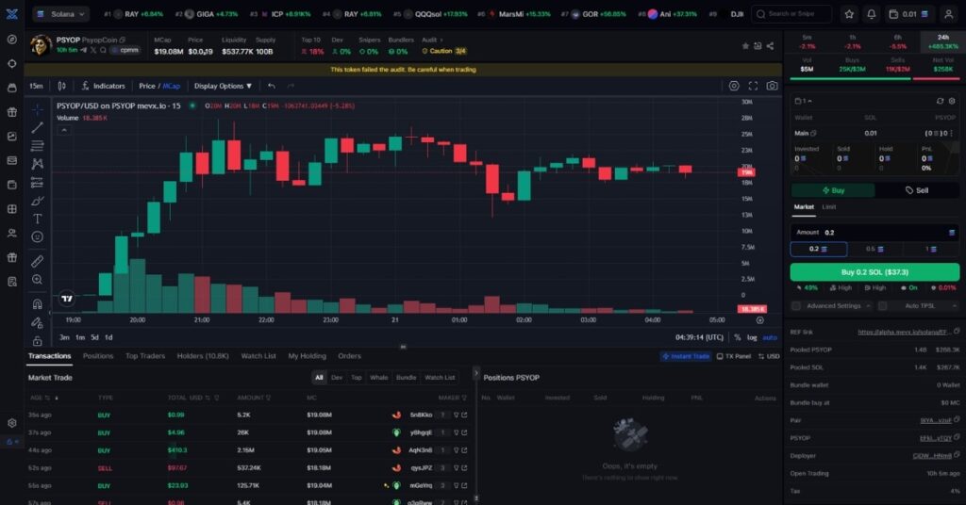Select the crosshair cursor tool
The height and width of the screenshot is (505, 966).
tap(38, 109)
